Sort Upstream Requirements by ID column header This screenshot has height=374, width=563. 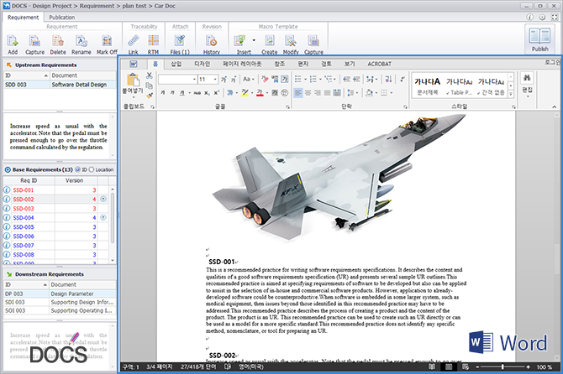pos(26,75)
